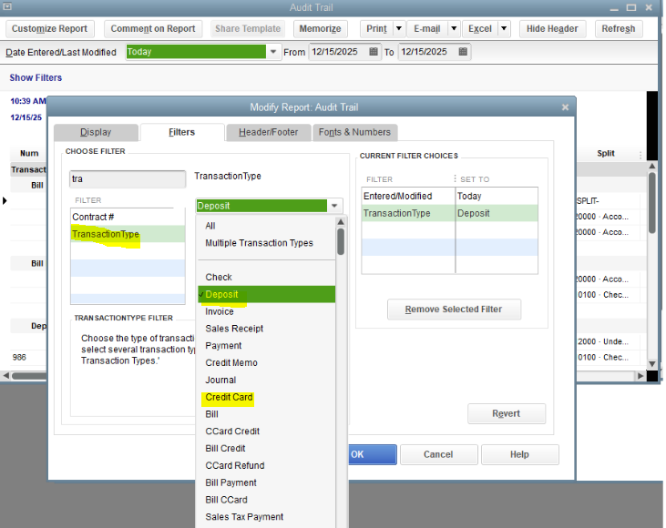The width and height of the screenshot is (666, 528).
Task: Select Bill Payment transaction type
Action: click(x=266, y=482)
